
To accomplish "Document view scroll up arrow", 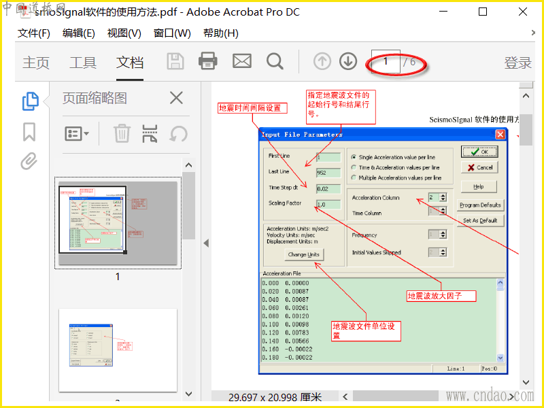I will [x=526, y=96].
